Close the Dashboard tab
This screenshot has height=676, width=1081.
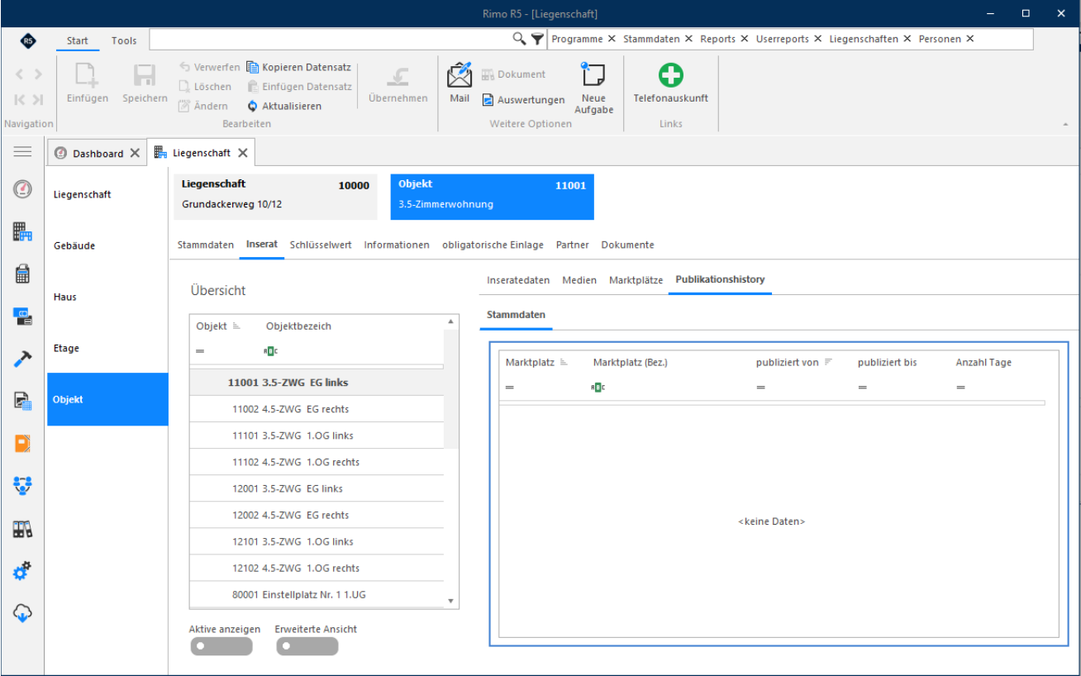pyautogui.click(x=136, y=153)
